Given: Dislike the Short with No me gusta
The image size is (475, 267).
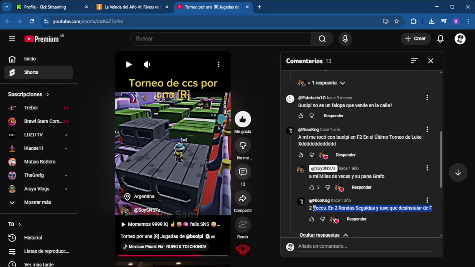Looking at the screenshot, I should pos(243,146).
